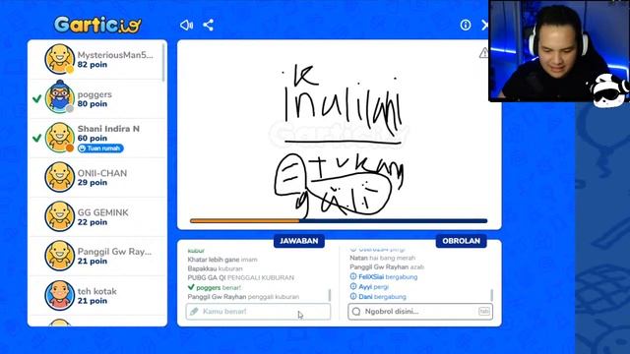Select GG GEMINK player avatar
Viewport: 630px width, 354px height.
tap(59, 216)
